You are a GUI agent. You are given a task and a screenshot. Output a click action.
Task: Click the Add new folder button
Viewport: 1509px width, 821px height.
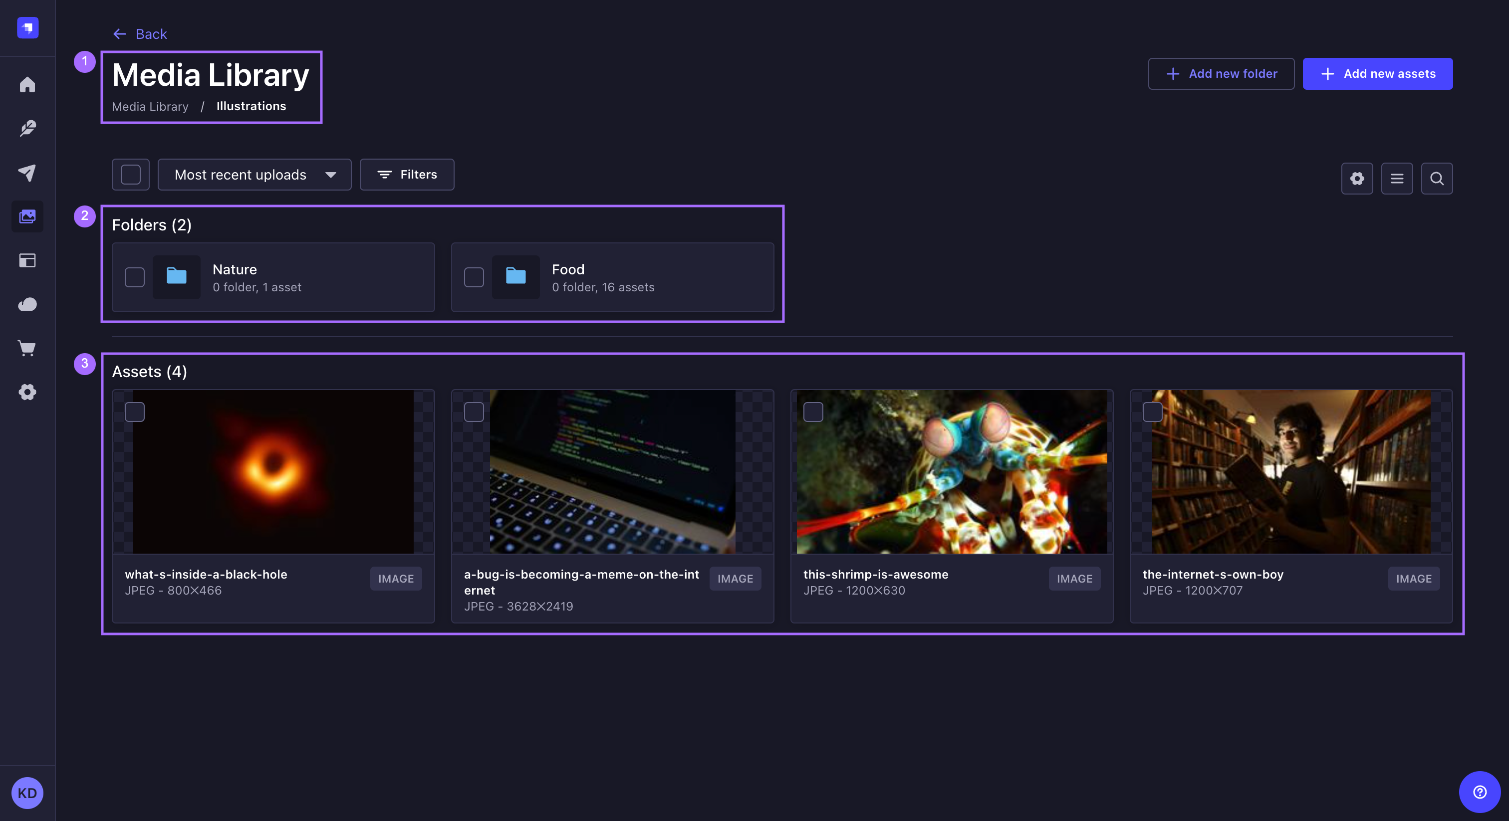[x=1221, y=73]
